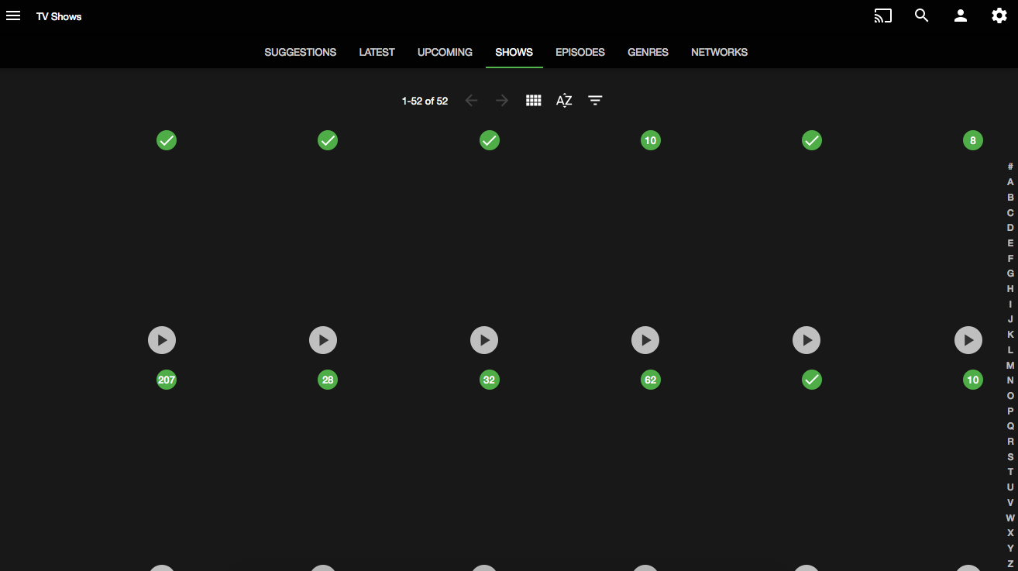Click letter Q in the alphabet index
The image size is (1018, 571).
1010,426
